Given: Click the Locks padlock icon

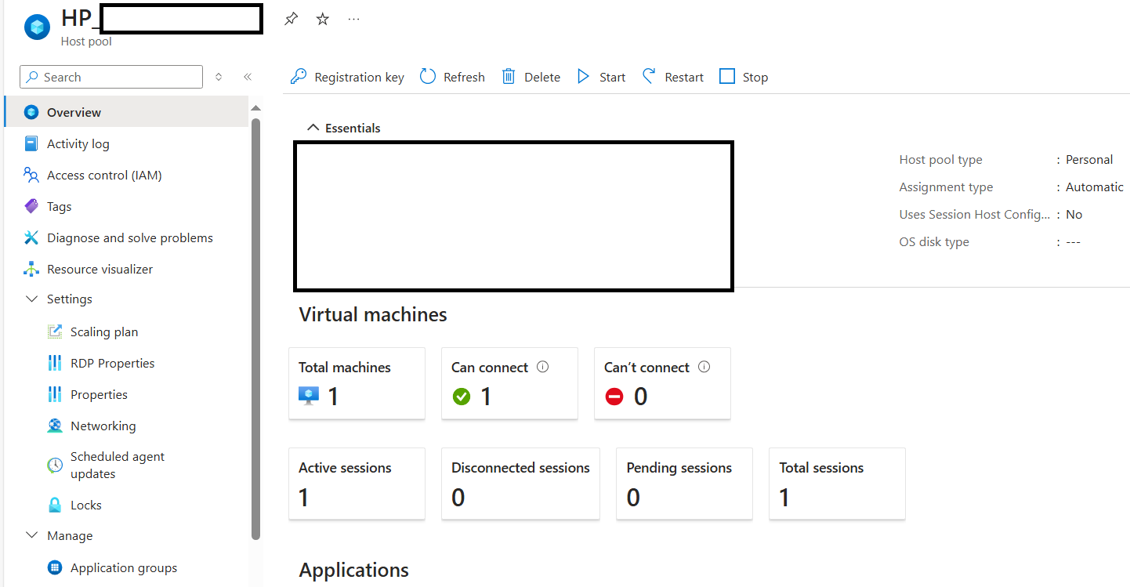Looking at the screenshot, I should pyautogui.click(x=55, y=505).
